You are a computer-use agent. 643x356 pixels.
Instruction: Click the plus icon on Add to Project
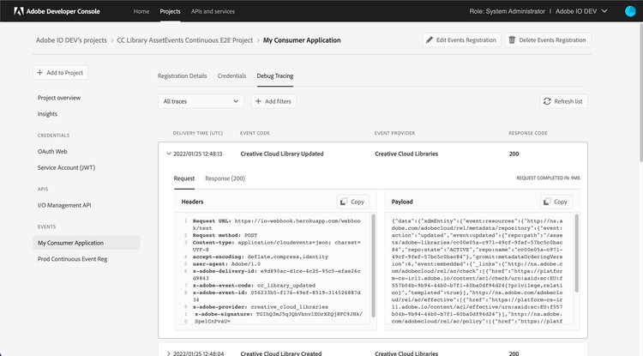tap(42, 74)
